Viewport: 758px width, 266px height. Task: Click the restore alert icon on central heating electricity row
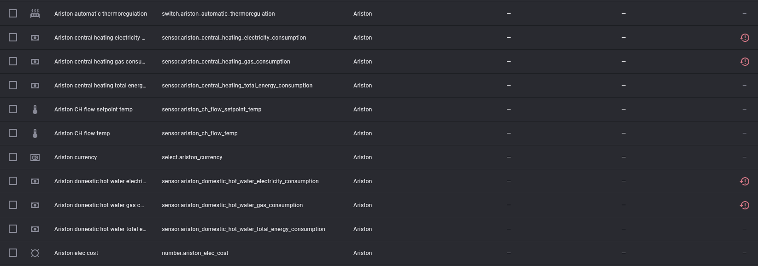(745, 37)
